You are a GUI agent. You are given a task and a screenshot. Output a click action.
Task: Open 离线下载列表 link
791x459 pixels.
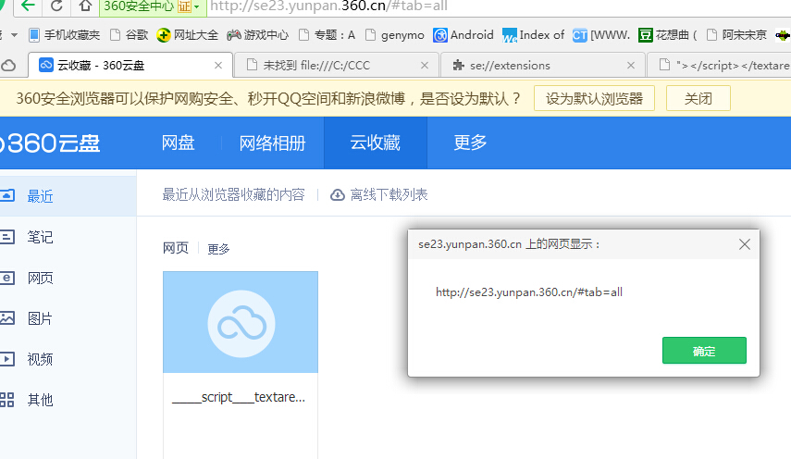tap(379, 194)
